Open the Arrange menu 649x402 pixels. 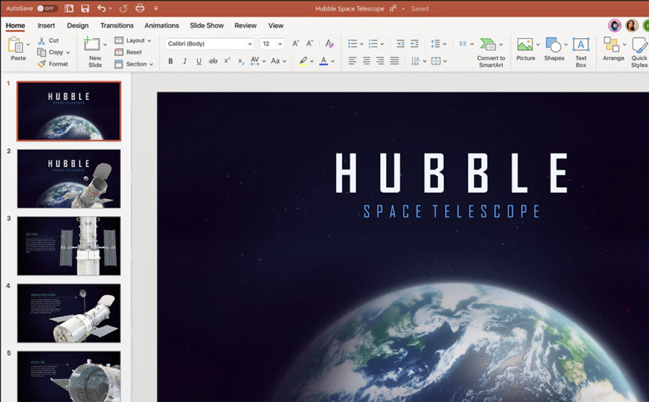[x=613, y=49]
